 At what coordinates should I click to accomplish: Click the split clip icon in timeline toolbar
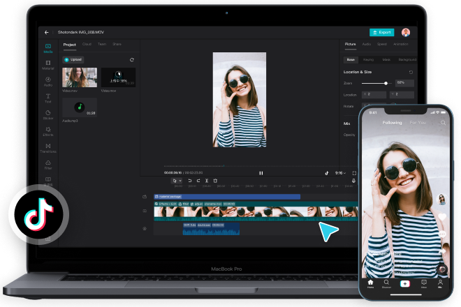[x=207, y=181]
